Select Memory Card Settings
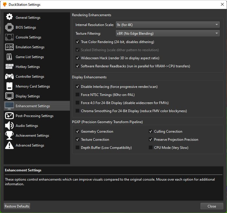The height and width of the screenshot is (213, 227). [x=37, y=86]
